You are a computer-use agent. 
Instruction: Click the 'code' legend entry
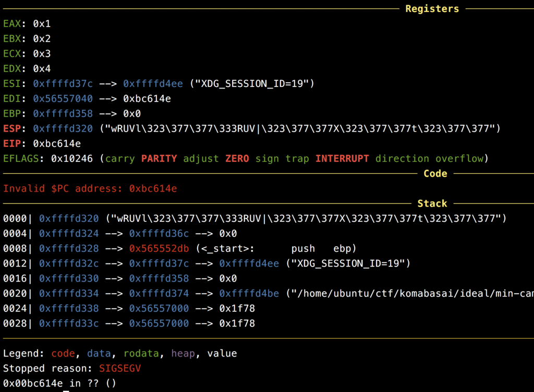pos(63,353)
